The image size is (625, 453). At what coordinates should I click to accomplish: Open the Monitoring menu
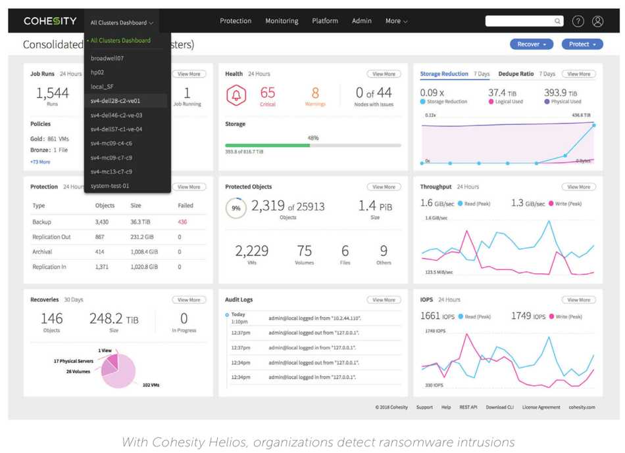(x=282, y=21)
